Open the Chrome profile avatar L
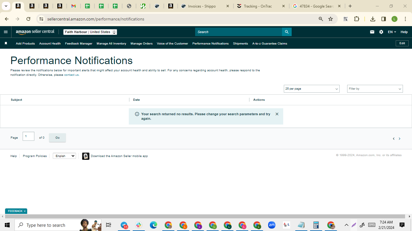 395,19
